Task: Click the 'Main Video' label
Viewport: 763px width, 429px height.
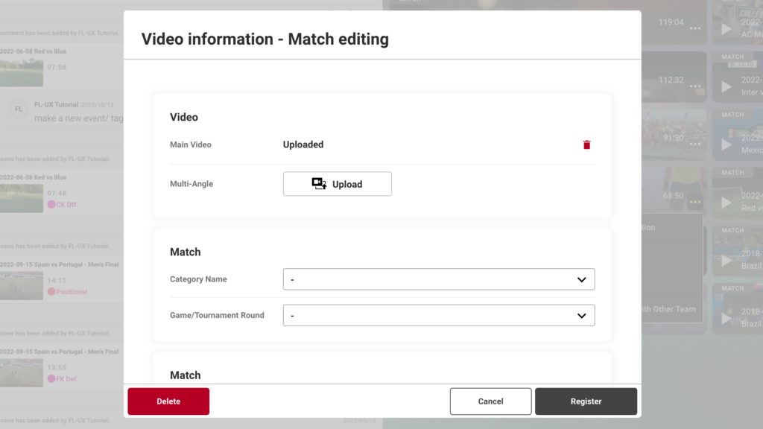Action: (190, 144)
